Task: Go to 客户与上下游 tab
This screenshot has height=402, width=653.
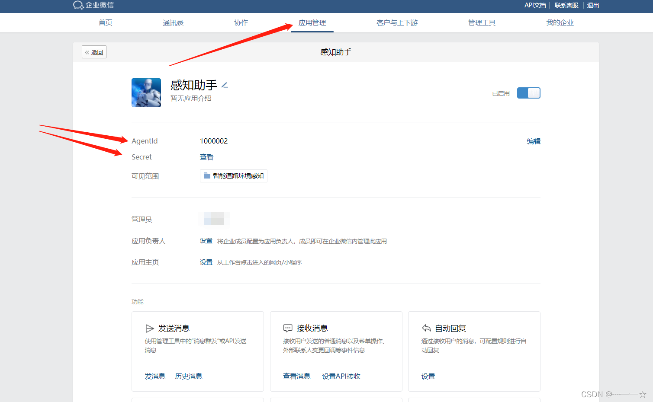Action: point(397,23)
